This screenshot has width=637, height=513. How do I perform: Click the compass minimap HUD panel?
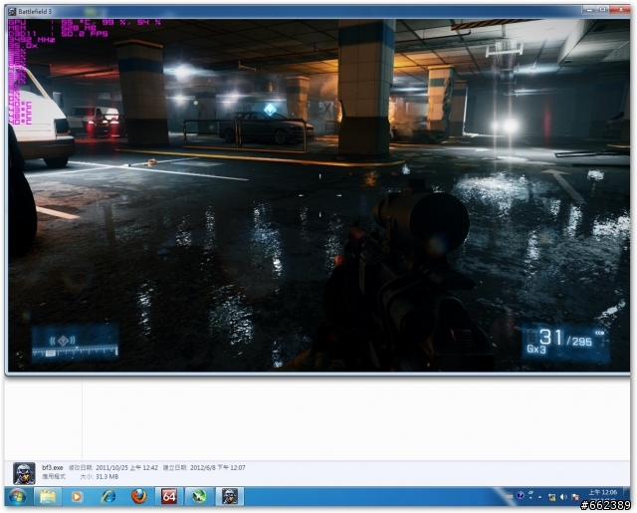point(76,343)
